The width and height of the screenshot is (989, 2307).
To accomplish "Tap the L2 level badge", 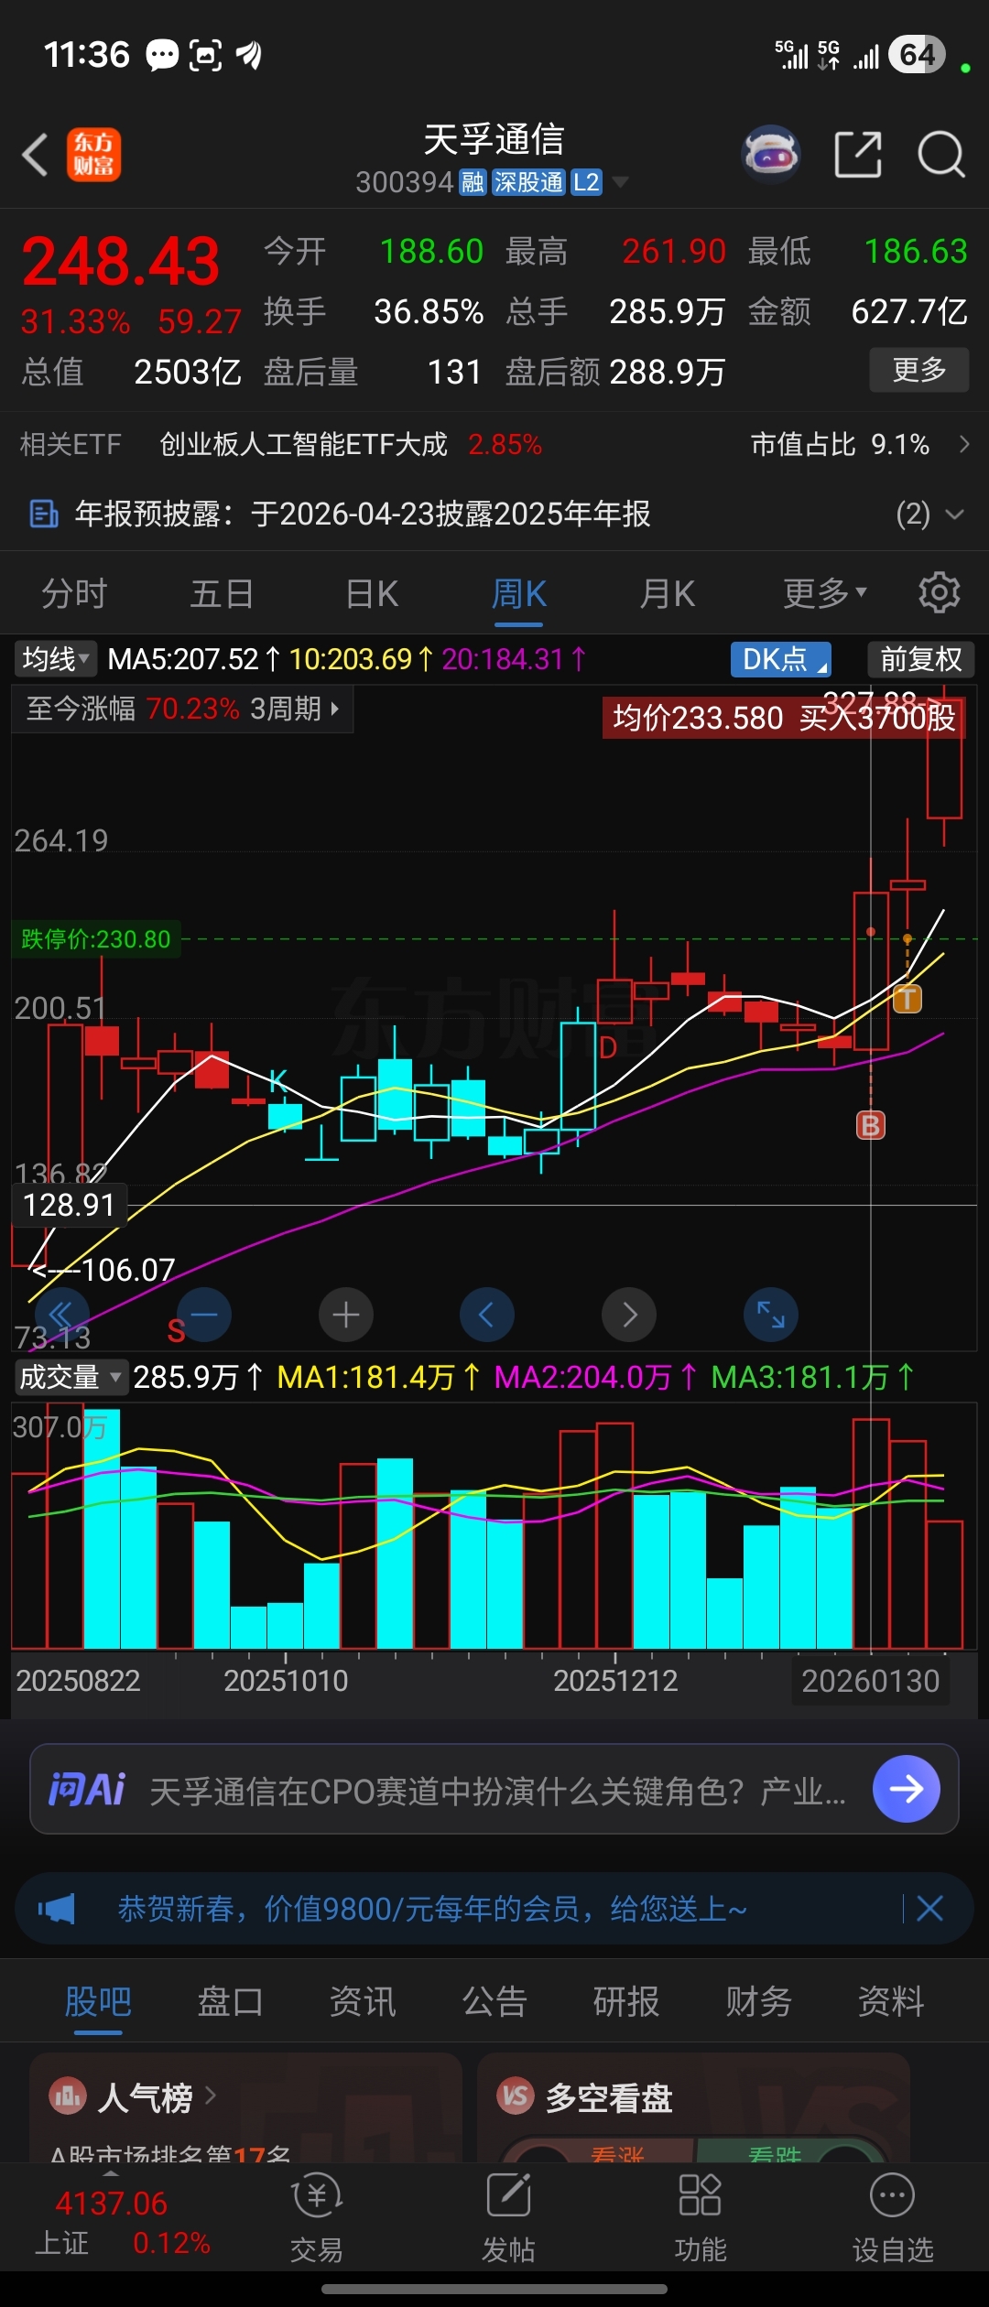I will coord(586,182).
